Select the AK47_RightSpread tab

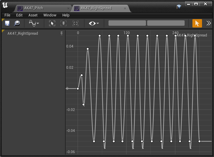tap(96, 8)
